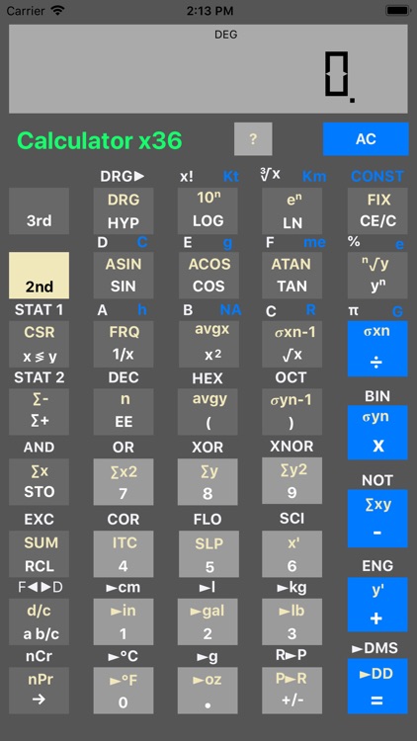Tap the Calculator x36 title
417x741 pixels.
pos(99,140)
